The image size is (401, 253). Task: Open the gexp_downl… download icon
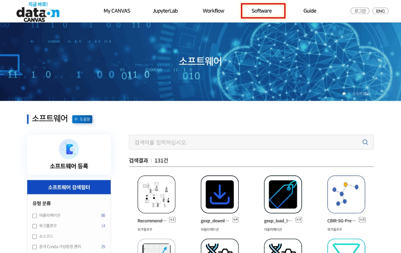(x=220, y=194)
